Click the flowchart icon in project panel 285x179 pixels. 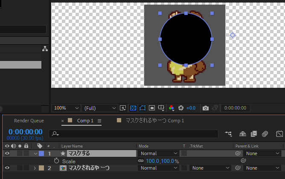click(x=45, y=49)
